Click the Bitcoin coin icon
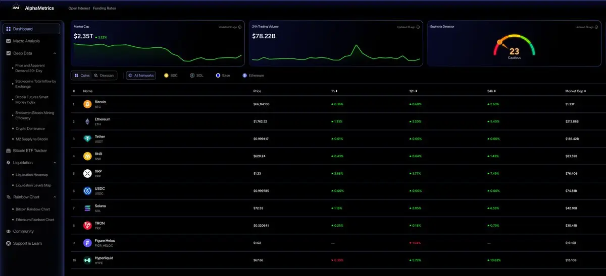 point(87,104)
